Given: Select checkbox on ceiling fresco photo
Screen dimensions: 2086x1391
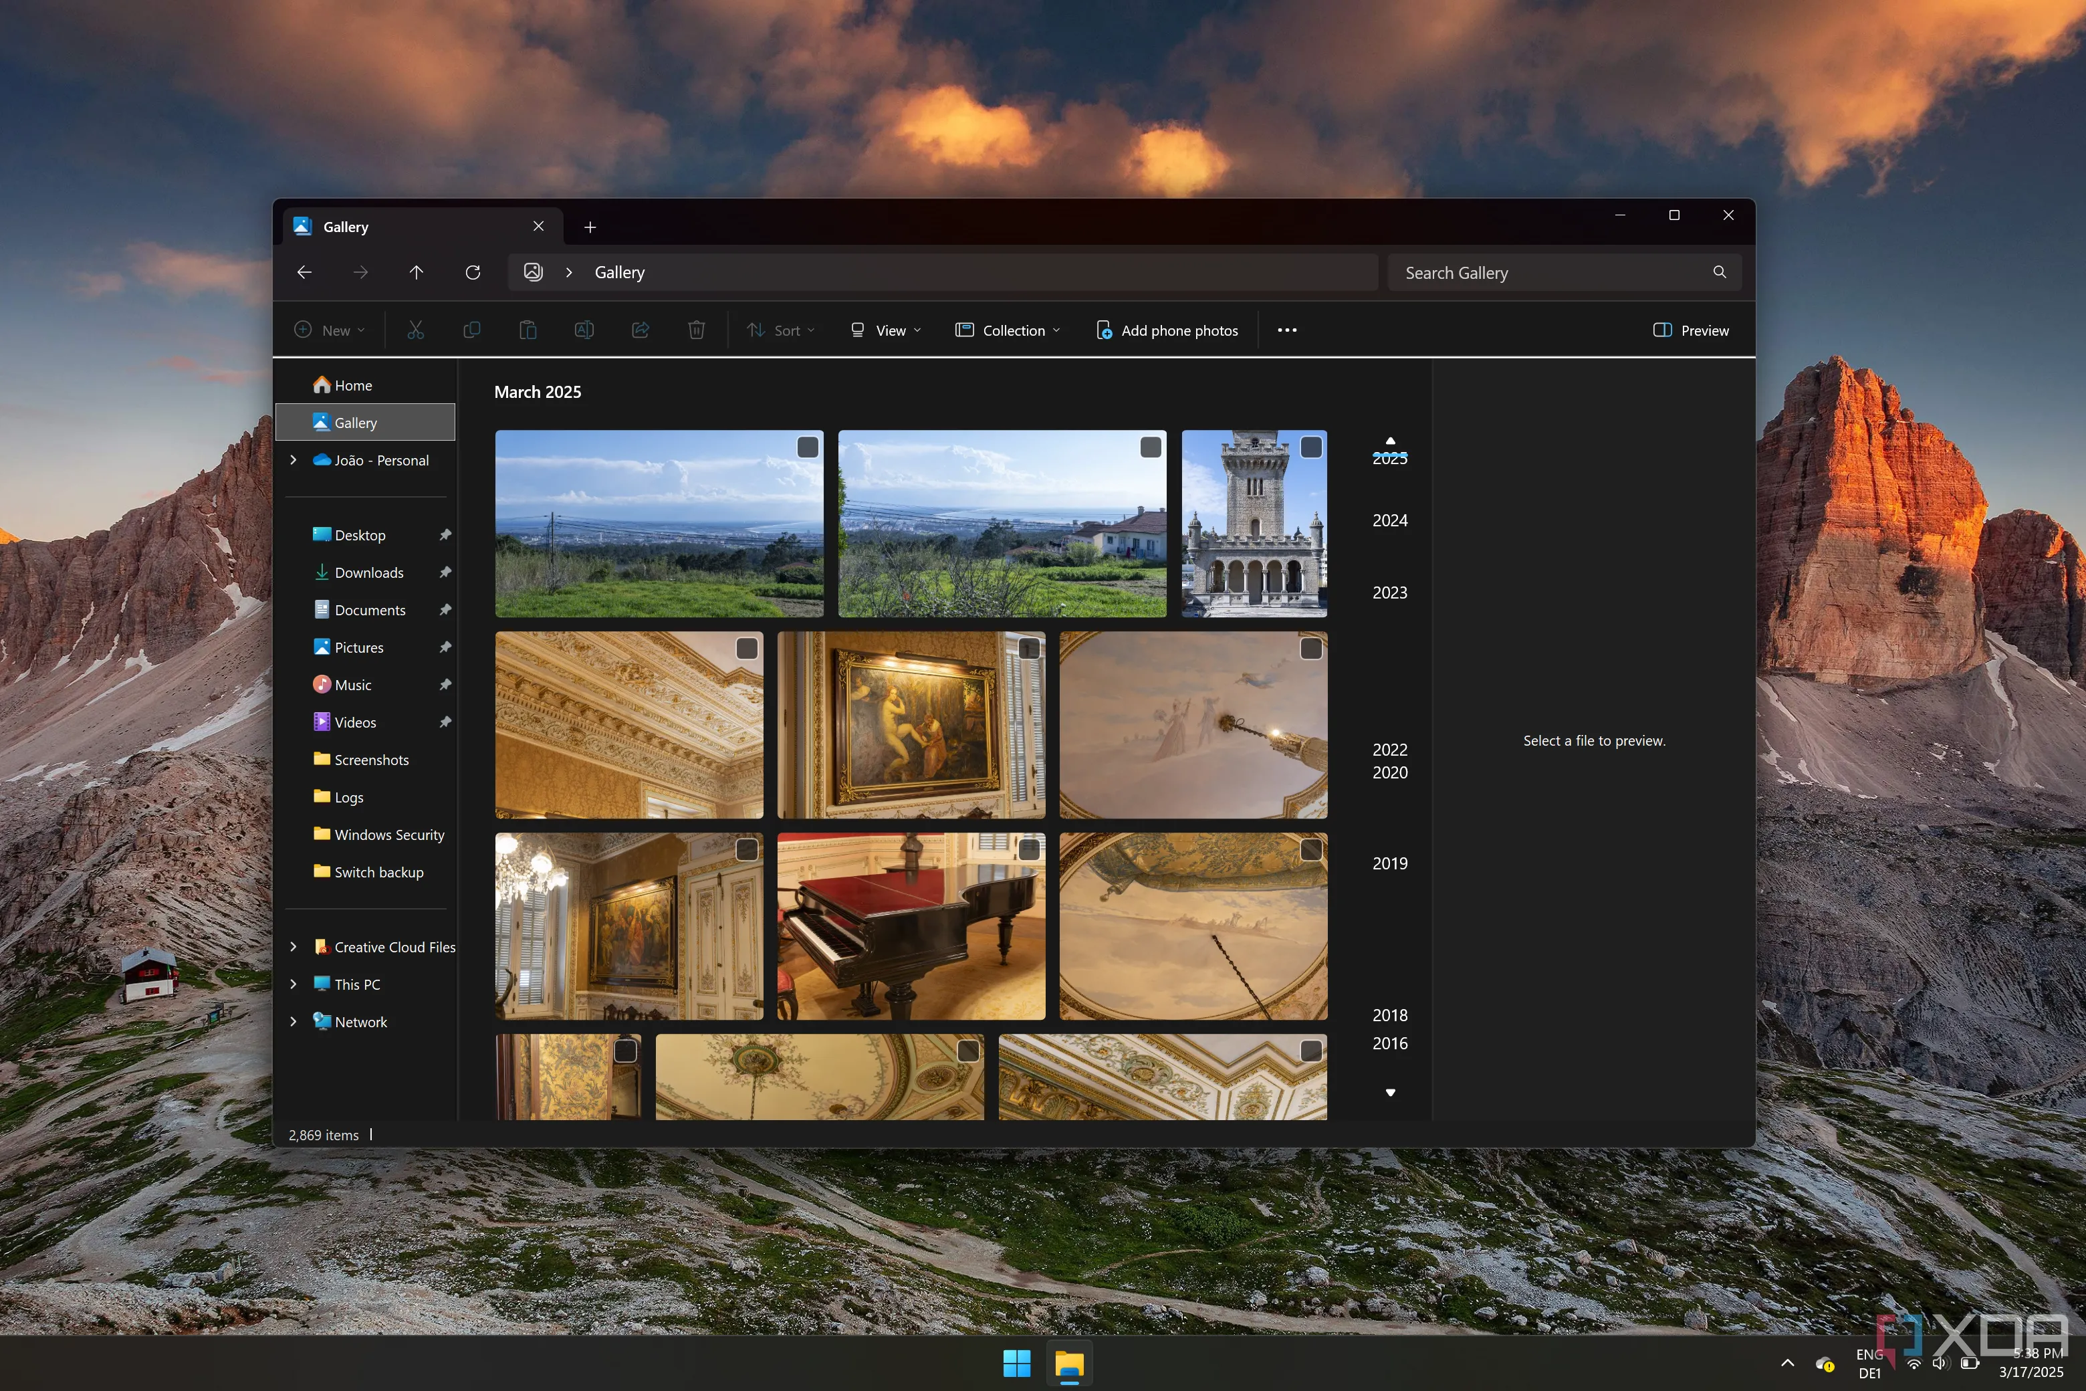Looking at the screenshot, I should [1311, 649].
